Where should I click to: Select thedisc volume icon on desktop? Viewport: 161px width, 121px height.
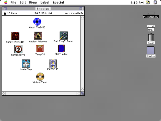point(151,50)
